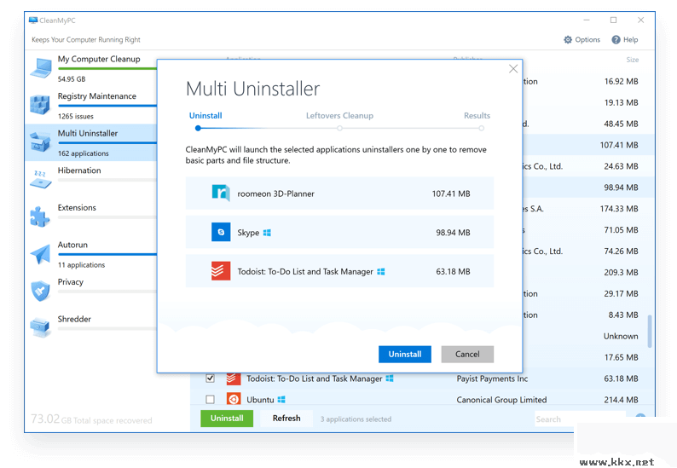Click the Windows badge next to Ubuntu

(281, 400)
